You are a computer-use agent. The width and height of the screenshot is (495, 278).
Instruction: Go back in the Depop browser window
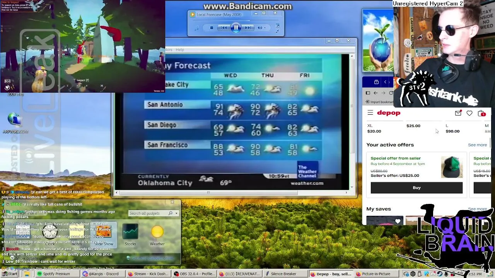coord(375,93)
